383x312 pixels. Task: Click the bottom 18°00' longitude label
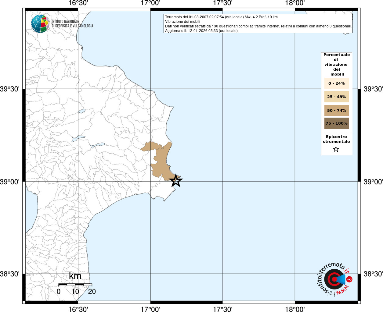[295, 309]
